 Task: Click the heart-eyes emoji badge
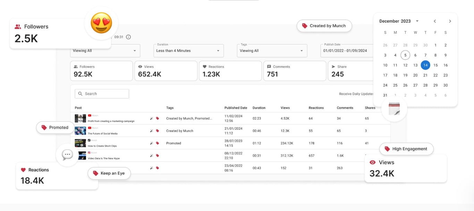tap(101, 23)
